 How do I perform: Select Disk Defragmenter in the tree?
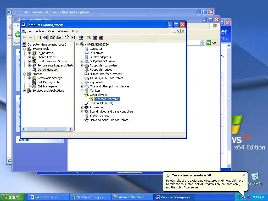click(x=49, y=82)
